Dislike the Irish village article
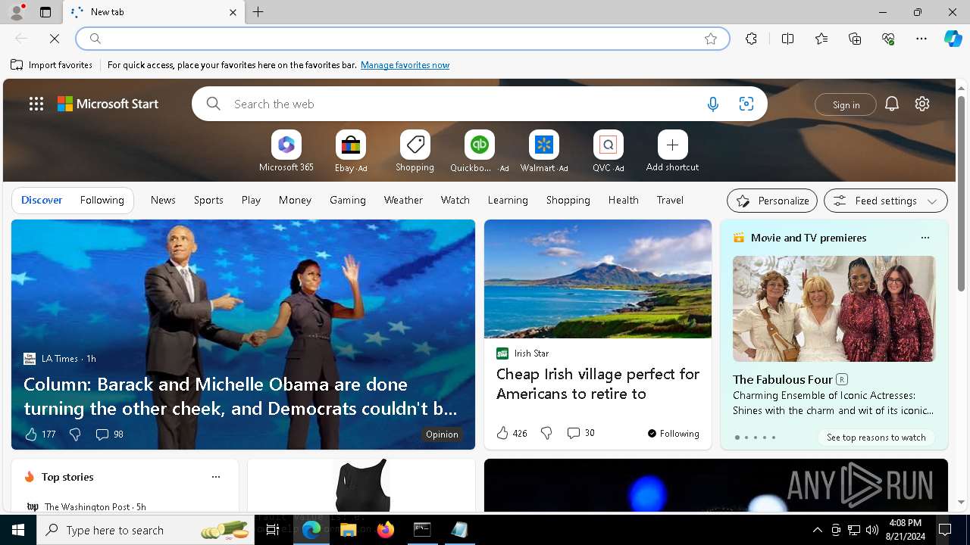 (x=546, y=433)
